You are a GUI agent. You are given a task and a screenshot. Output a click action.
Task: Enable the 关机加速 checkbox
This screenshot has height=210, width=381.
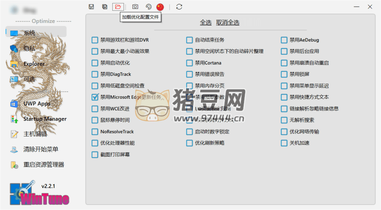[x=284, y=143]
